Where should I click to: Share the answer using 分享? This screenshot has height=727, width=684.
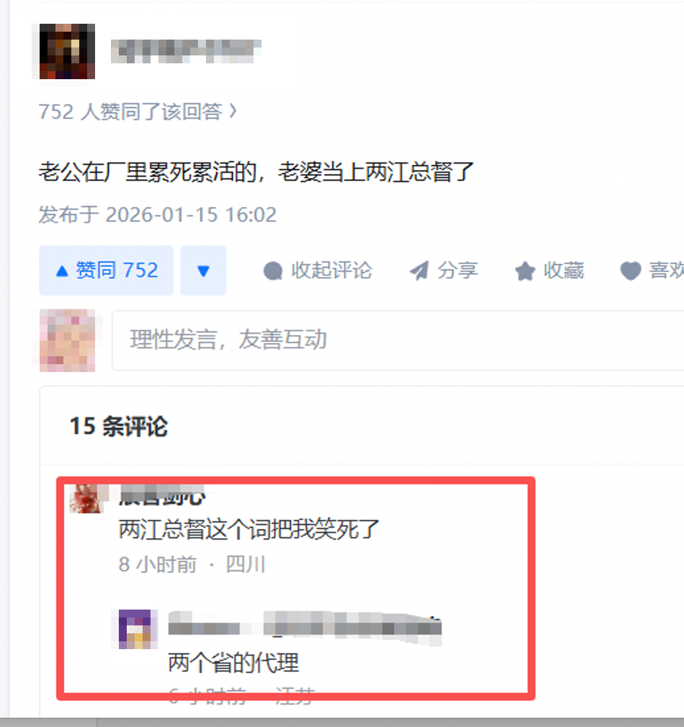[444, 270]
